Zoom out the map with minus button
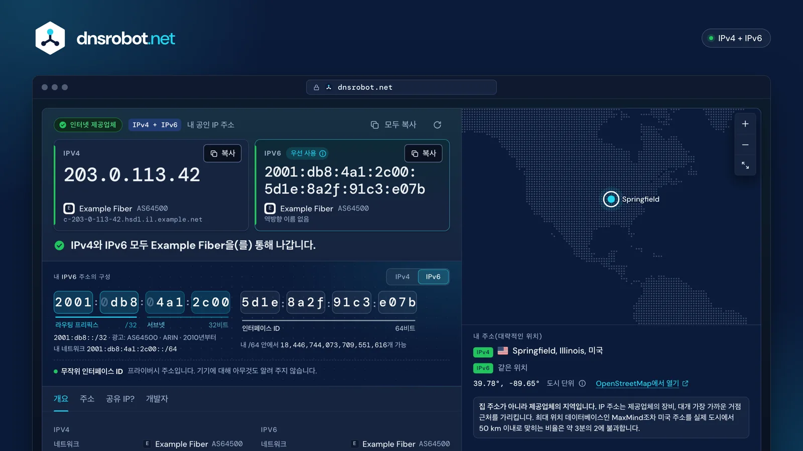Viewport: 803px width, 451px height. (x=745, y=145)
